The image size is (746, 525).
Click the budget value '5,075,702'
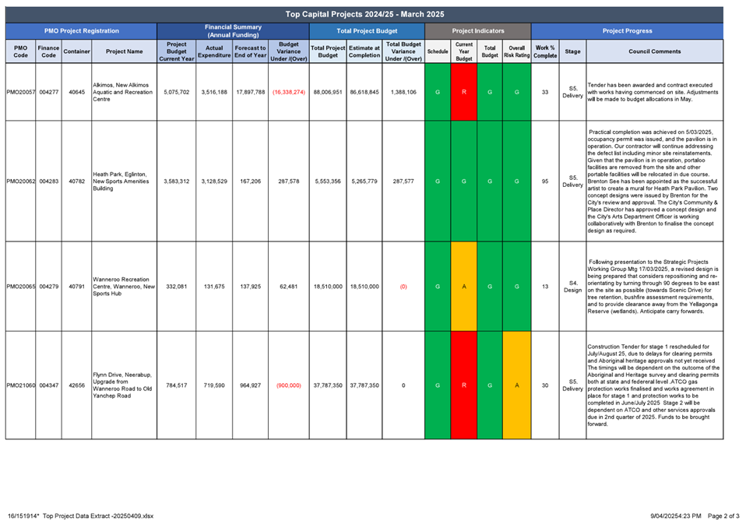[x=177, y=93]
